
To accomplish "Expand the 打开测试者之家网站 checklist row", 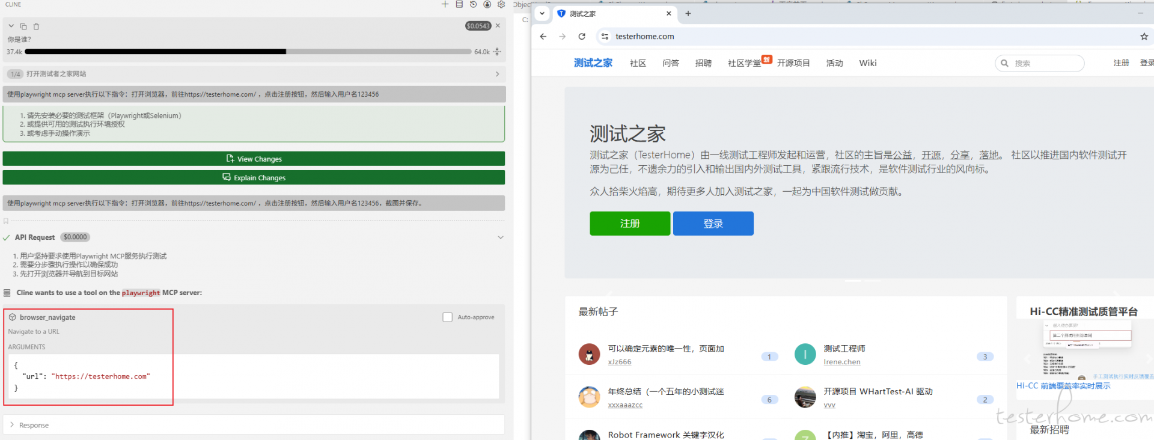I will (x=497, y=74).
